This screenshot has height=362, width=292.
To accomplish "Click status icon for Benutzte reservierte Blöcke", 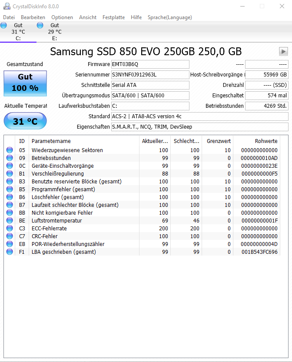I will click(10, 182).
